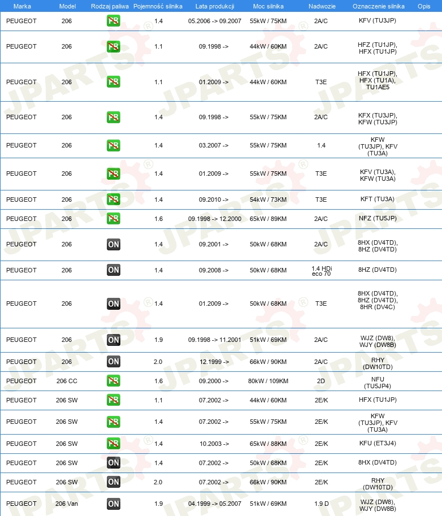
Task: Click the petrol icon in the KFV (TU3A), KFW (TU3A) row
Action: [x=113, y=174]
